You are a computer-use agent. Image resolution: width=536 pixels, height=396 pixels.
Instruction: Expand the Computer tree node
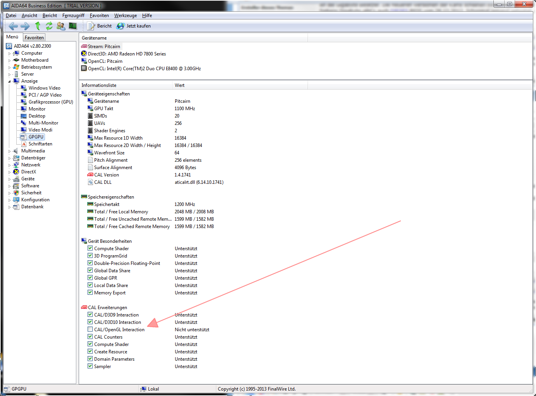click(x=10, y=54)
